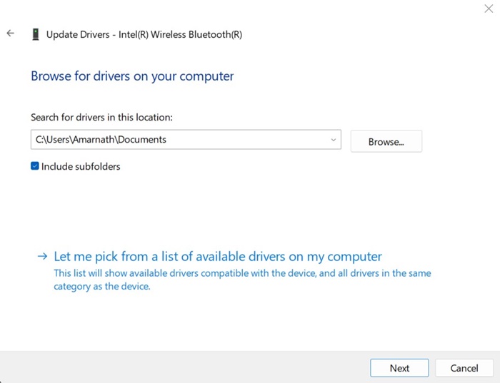Click the back arrow icon

[10, 34]
